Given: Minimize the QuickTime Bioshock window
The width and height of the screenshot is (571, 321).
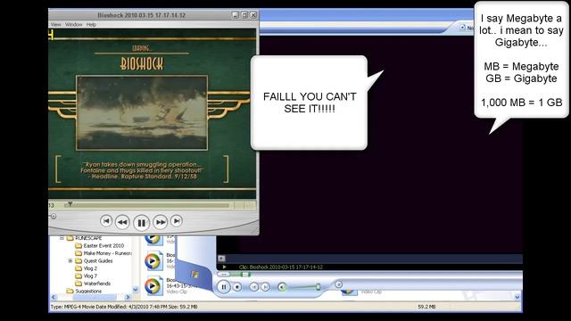Looking at the screenshot, I should 236,15.
